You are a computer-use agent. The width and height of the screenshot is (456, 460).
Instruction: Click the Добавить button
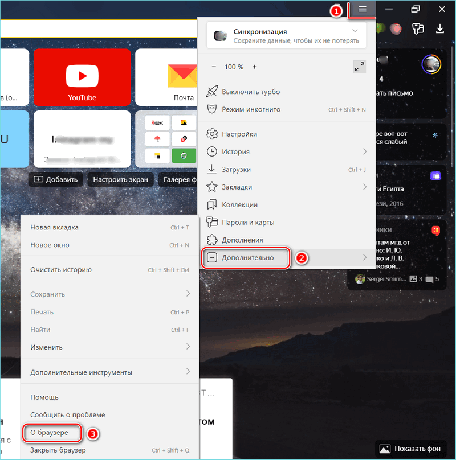point(56,179)
